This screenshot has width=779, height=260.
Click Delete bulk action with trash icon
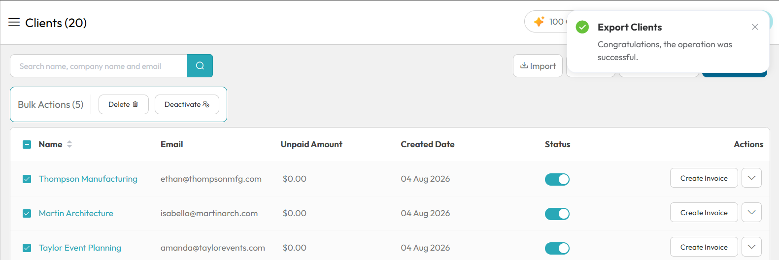click(x=124, y=104)
